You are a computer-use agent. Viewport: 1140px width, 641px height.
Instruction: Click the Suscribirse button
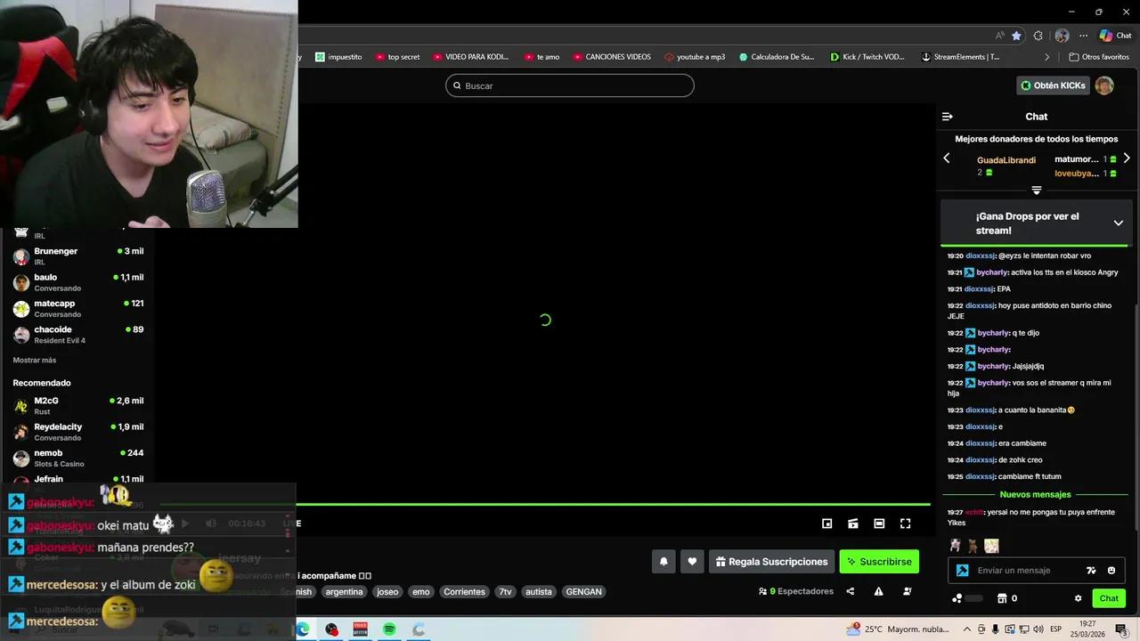[x=879, y=562]
